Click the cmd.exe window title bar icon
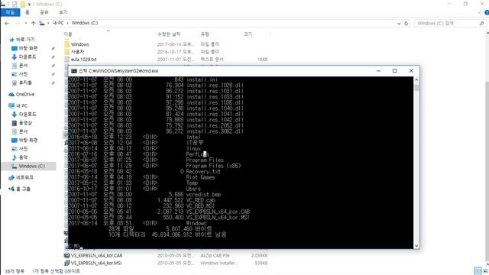 point(74,71)
